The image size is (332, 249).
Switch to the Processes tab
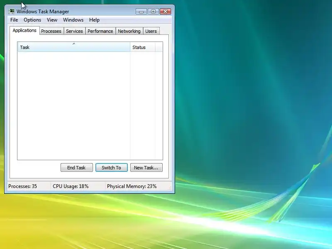click(51, 31)
